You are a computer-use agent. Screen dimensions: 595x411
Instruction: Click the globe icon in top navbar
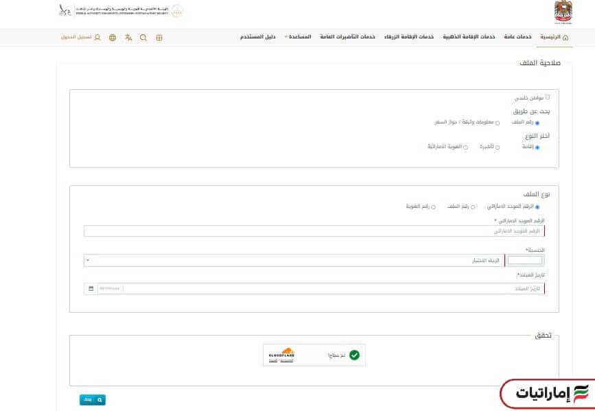coord(113,37)
